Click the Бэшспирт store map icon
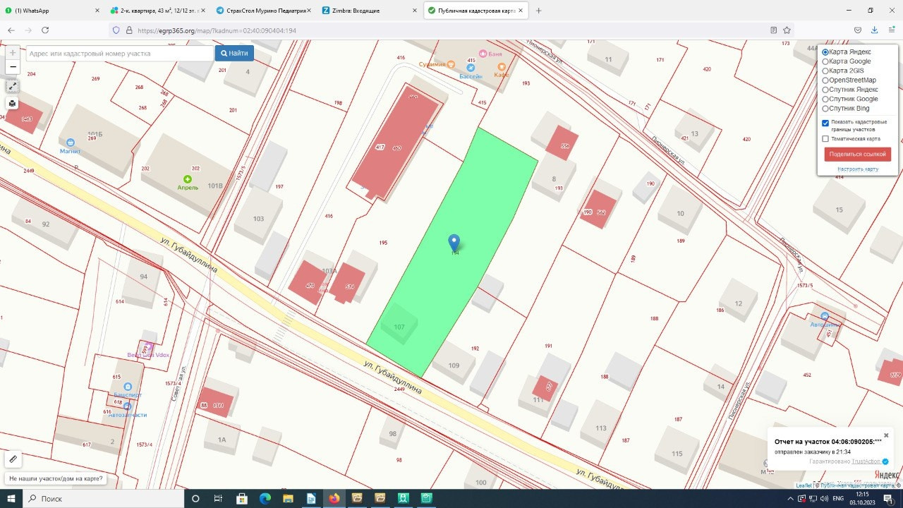This screenshot has height=508, width=903. click(x=128, y=387)
